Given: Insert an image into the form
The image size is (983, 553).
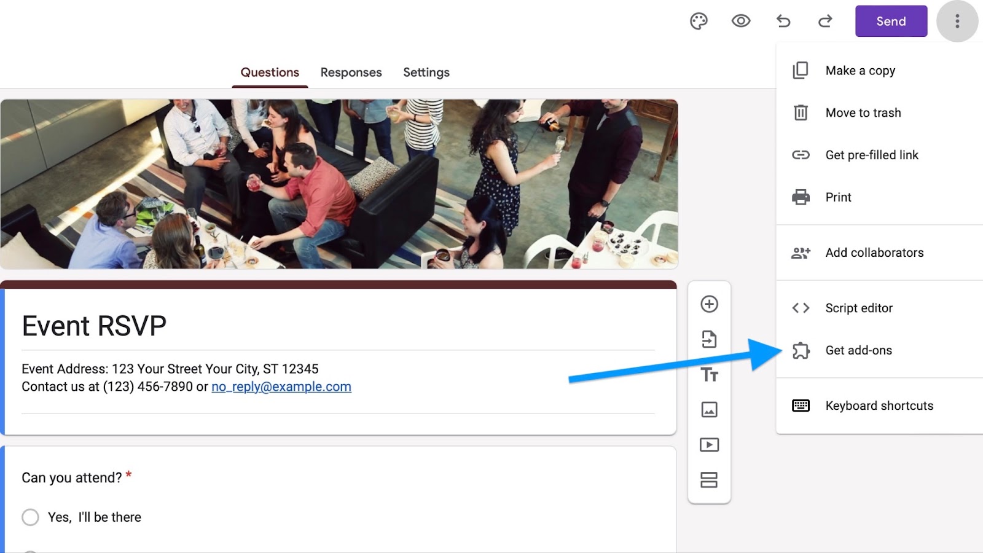Looking at the screenshot, I should [x=709, y=409].
